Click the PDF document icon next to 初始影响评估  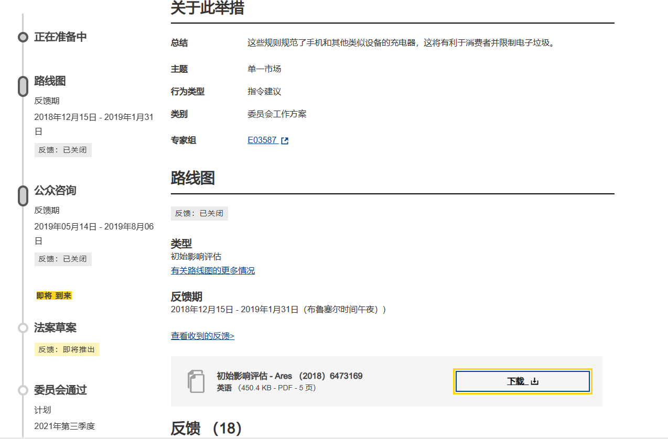pyautogui.click(x=196, y=381)
